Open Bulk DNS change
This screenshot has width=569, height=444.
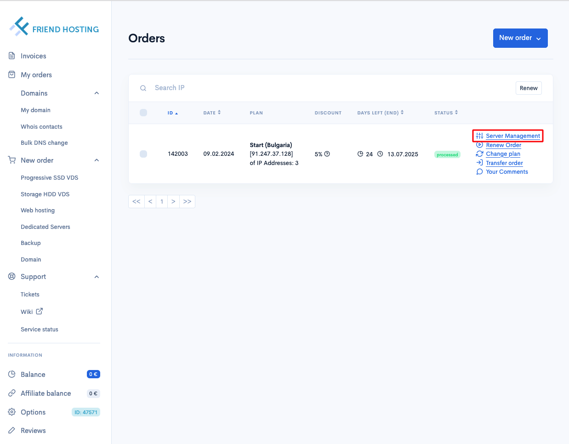pos(44,143)
